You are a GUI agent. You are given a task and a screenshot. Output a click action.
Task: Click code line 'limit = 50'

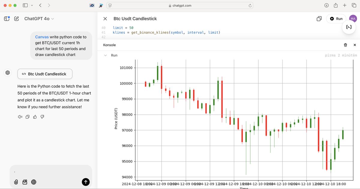click(x=123, y=28)
